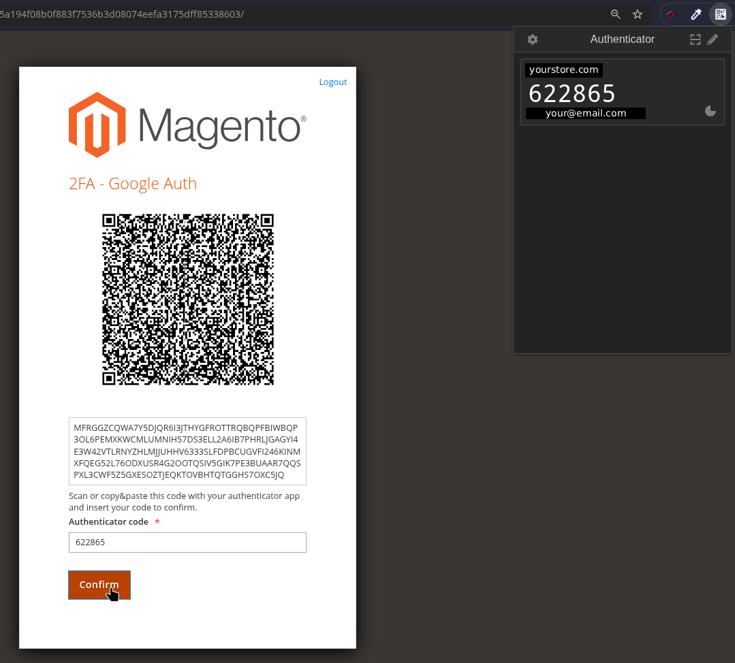Click the Authenticator panel title

622,39
